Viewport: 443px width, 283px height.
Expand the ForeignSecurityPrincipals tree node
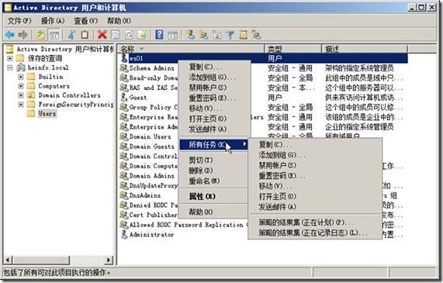click(x=21, y=104)
